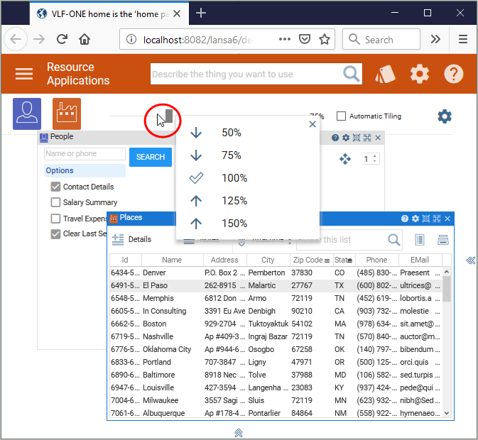
Task: Sort by the City column header
Action: (x=268, y=260)
